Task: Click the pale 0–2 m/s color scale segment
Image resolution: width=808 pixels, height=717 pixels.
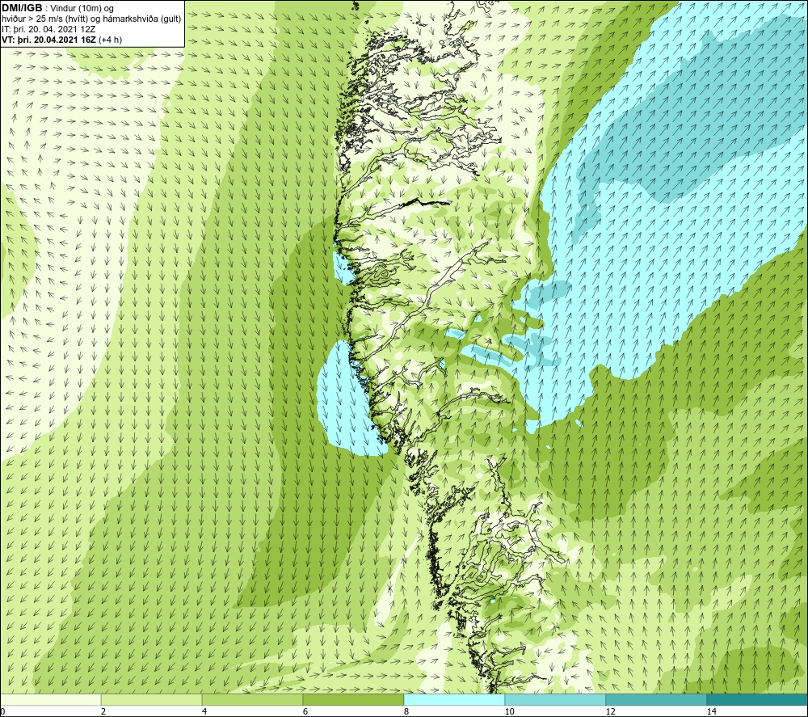Action: (50, 699)
